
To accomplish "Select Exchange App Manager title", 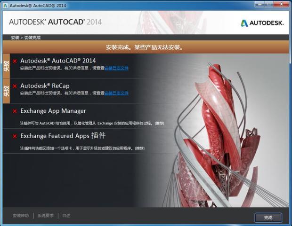I will tap(53, 111).
